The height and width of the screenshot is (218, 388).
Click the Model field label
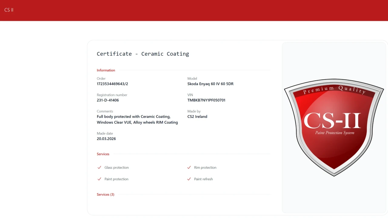coord(192,78)
